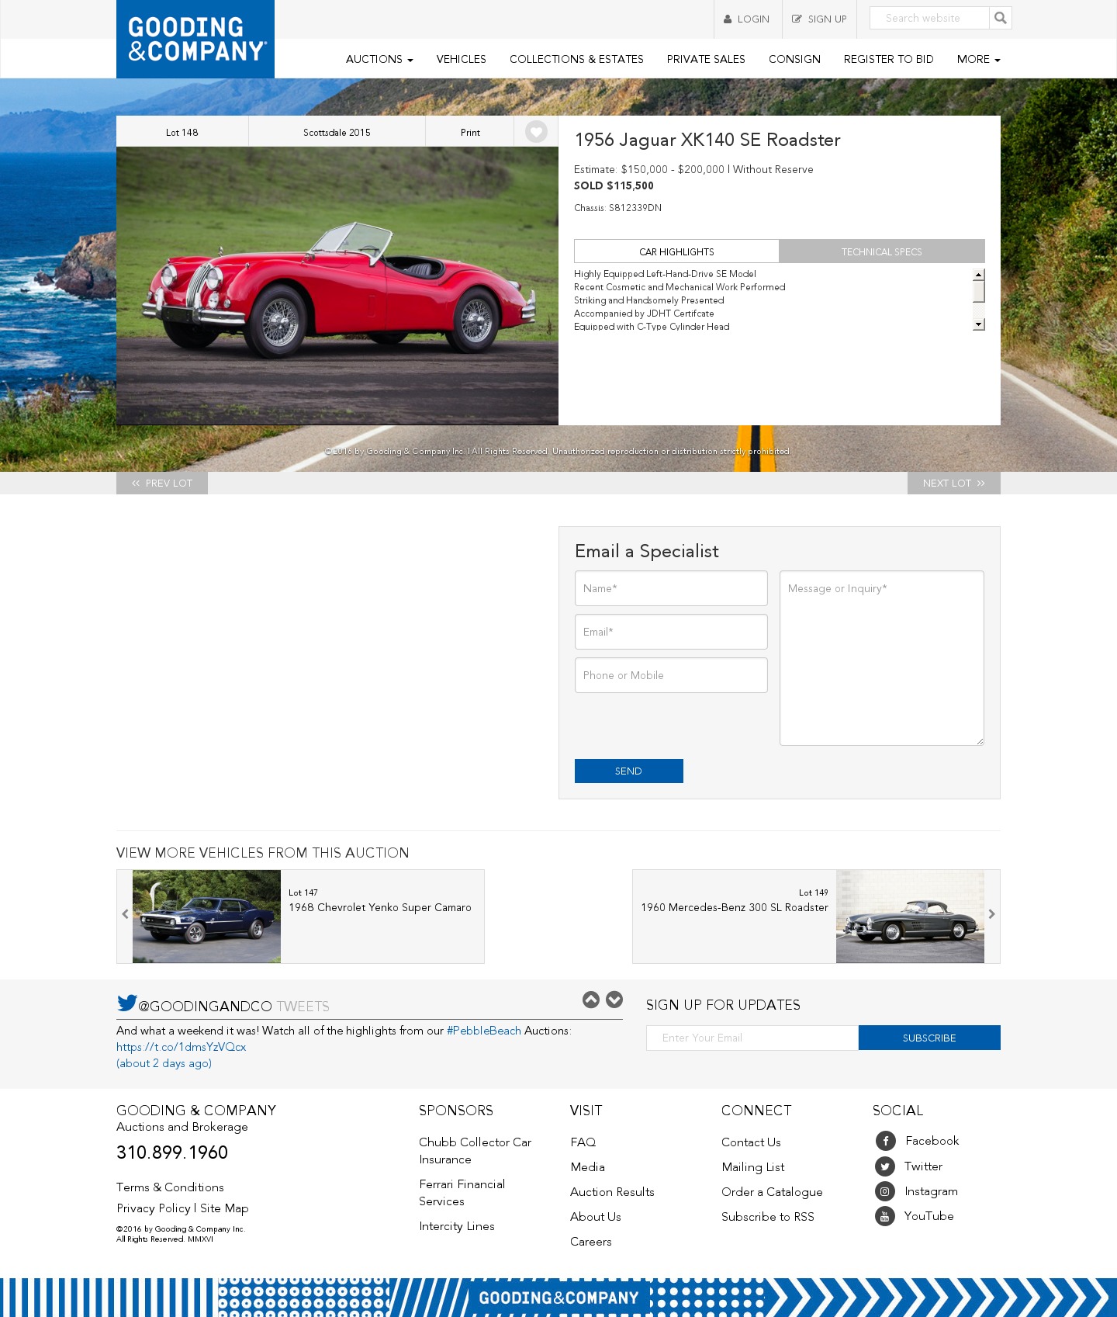Open Order a Catalogue link

point(772,1192)
